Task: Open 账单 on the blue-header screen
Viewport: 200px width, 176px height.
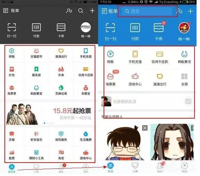Action: click(109, 11)
